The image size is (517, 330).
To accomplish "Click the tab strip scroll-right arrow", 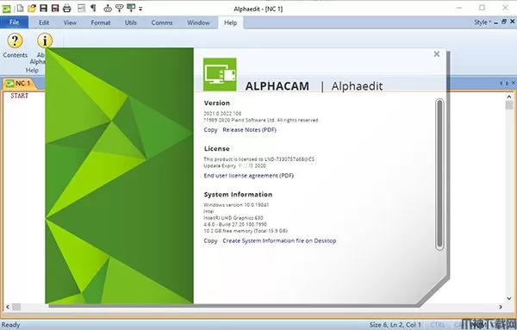I will pyautogui.click(x=507, y=84).
